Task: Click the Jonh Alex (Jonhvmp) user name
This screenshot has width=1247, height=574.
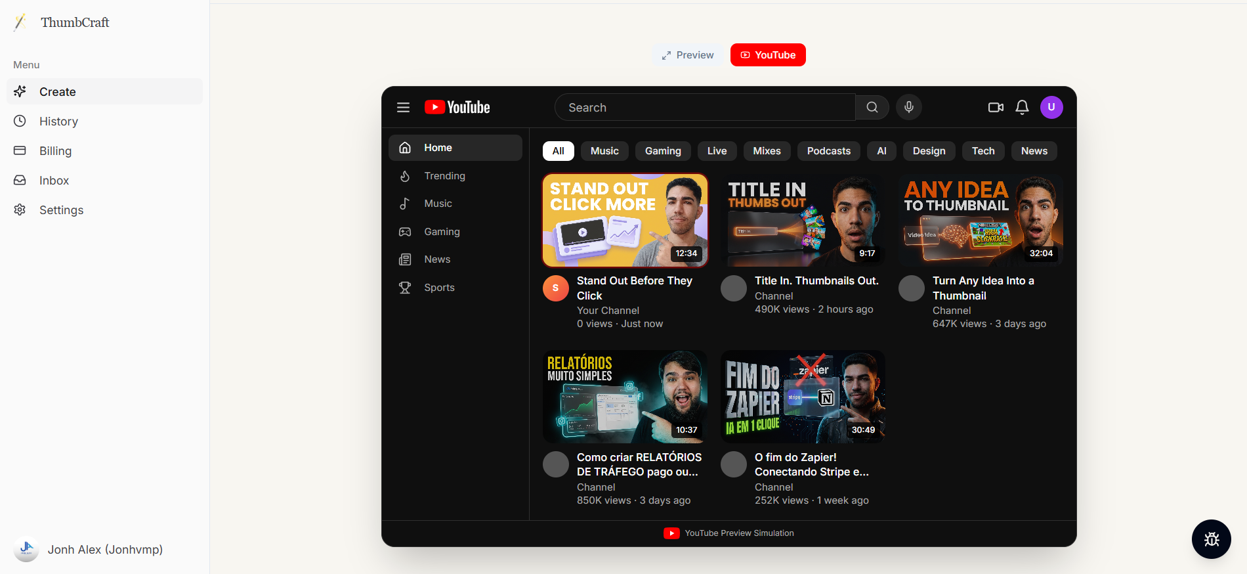Action: (105, 549)
